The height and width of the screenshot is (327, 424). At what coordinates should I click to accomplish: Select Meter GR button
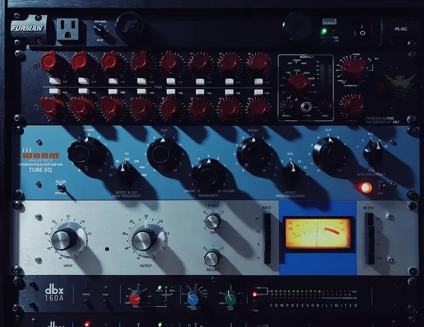370,219
